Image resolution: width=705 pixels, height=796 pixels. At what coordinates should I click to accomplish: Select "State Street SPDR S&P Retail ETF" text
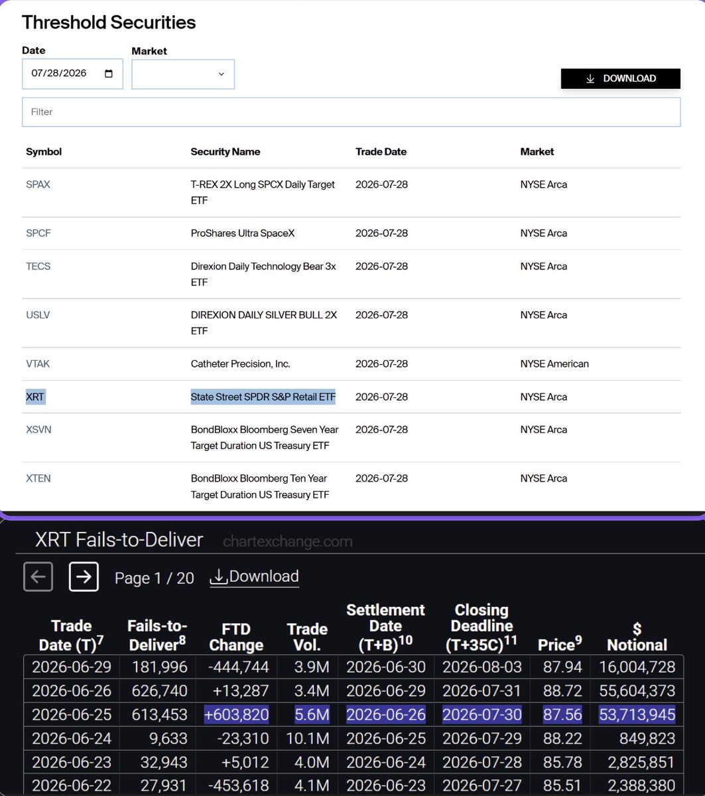263,397
